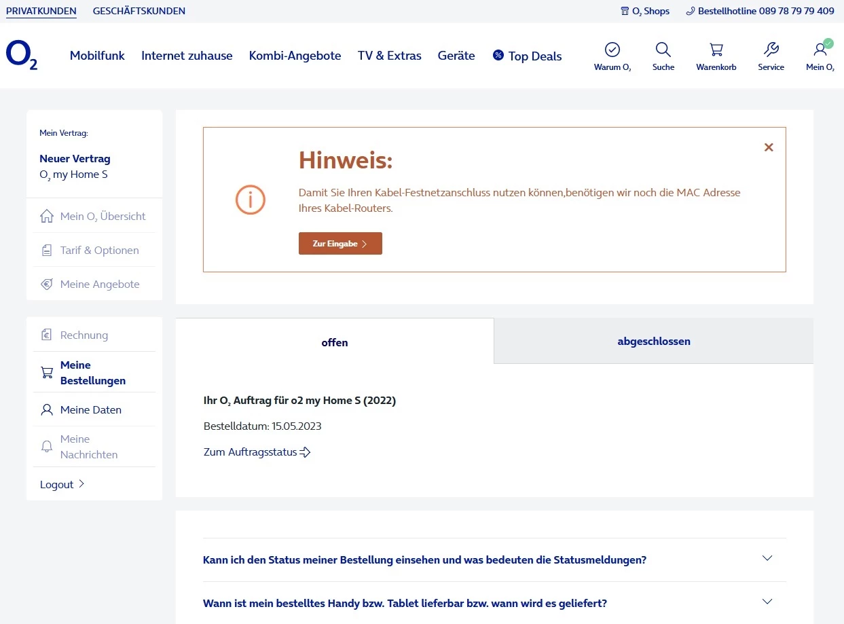The image size is (844, 624).
Task: Click the euro bill icon for Rechnung
Action: click(47, 335)
